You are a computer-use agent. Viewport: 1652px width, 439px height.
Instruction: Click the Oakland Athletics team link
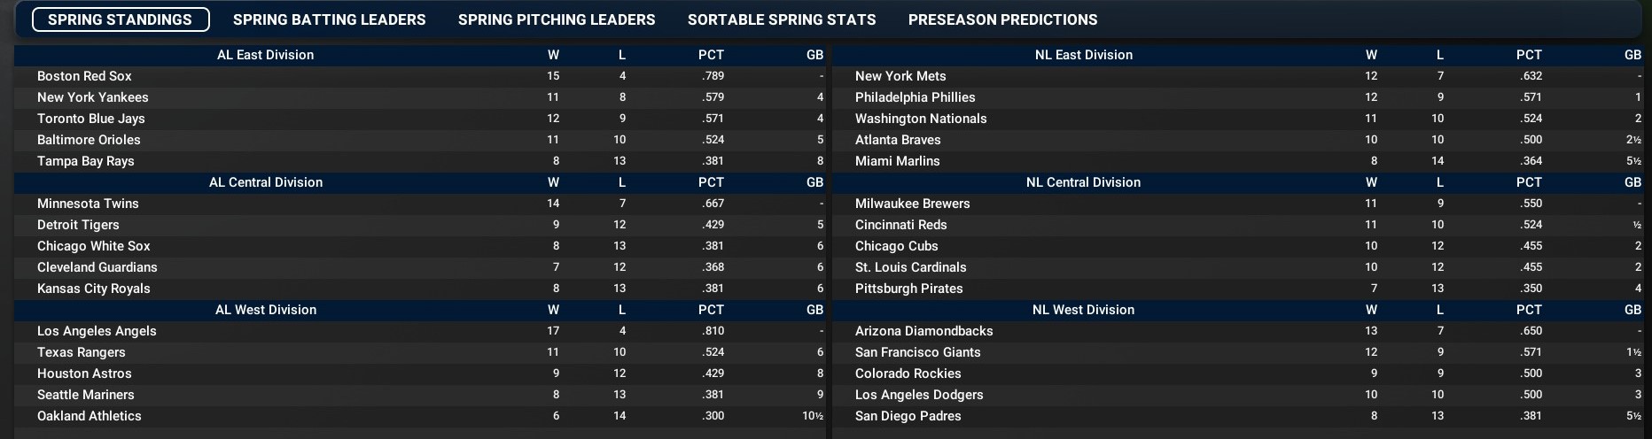click(x=90, y=416)
